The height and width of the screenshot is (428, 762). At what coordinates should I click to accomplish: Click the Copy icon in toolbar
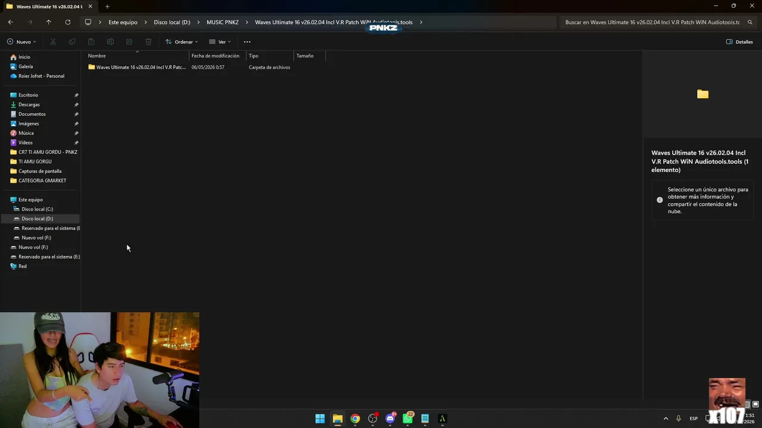tap(72, 42)
